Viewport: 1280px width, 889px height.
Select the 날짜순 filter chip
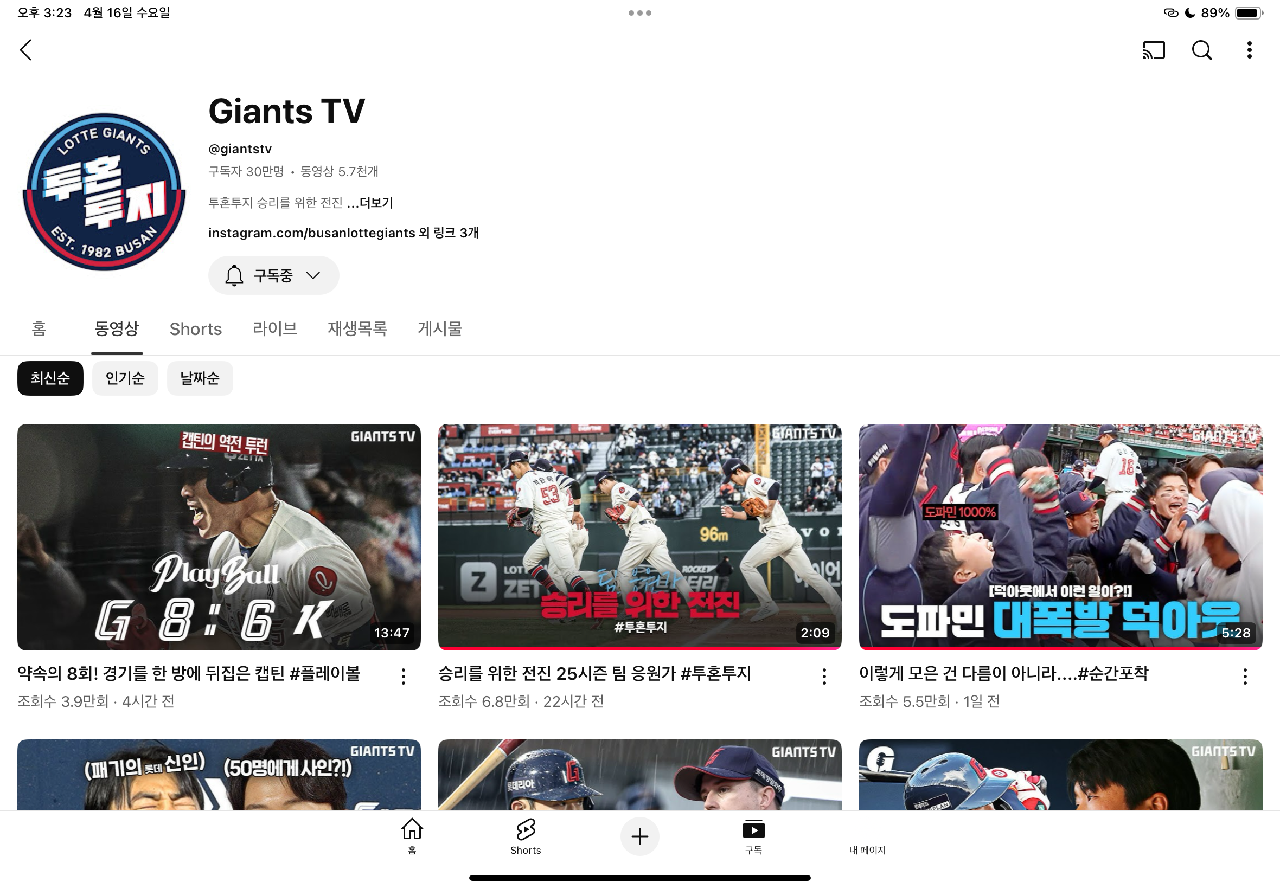coord(200,378)
